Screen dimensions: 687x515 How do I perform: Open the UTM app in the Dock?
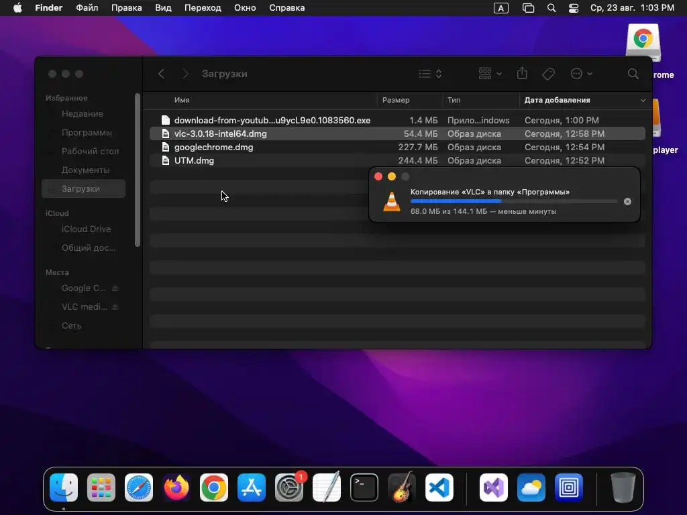pos(569,488)
